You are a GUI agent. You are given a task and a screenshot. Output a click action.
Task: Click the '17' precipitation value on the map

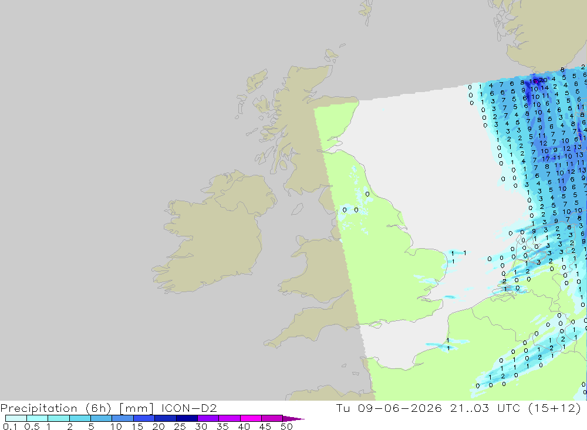tap(546, 159)
